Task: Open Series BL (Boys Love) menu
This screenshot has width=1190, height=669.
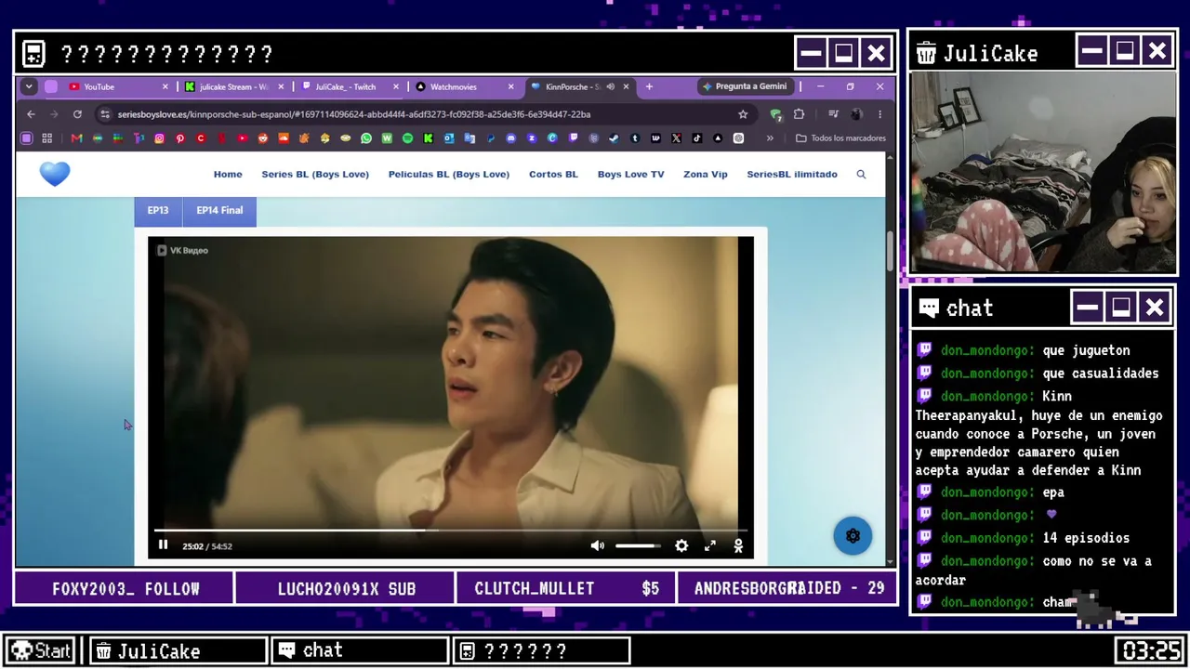Action: [x=315, y=175]
